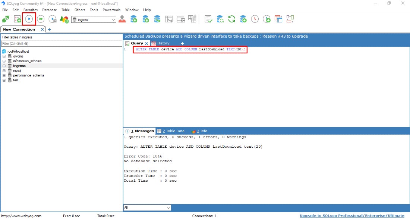
Task: Click the schema compare squares icon
Action: [290, 19]
